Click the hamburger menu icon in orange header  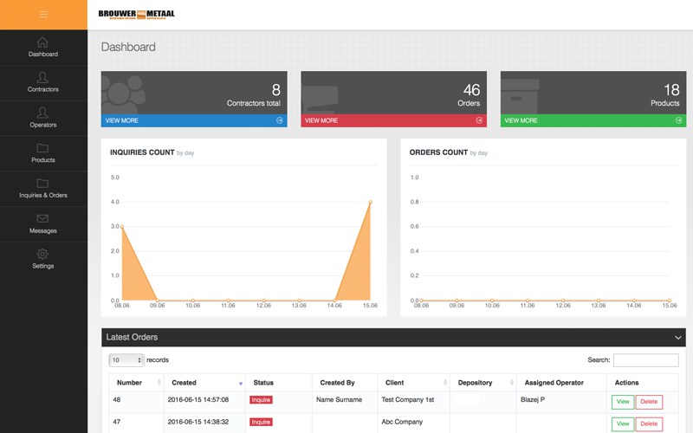click(x=43, y=15)
